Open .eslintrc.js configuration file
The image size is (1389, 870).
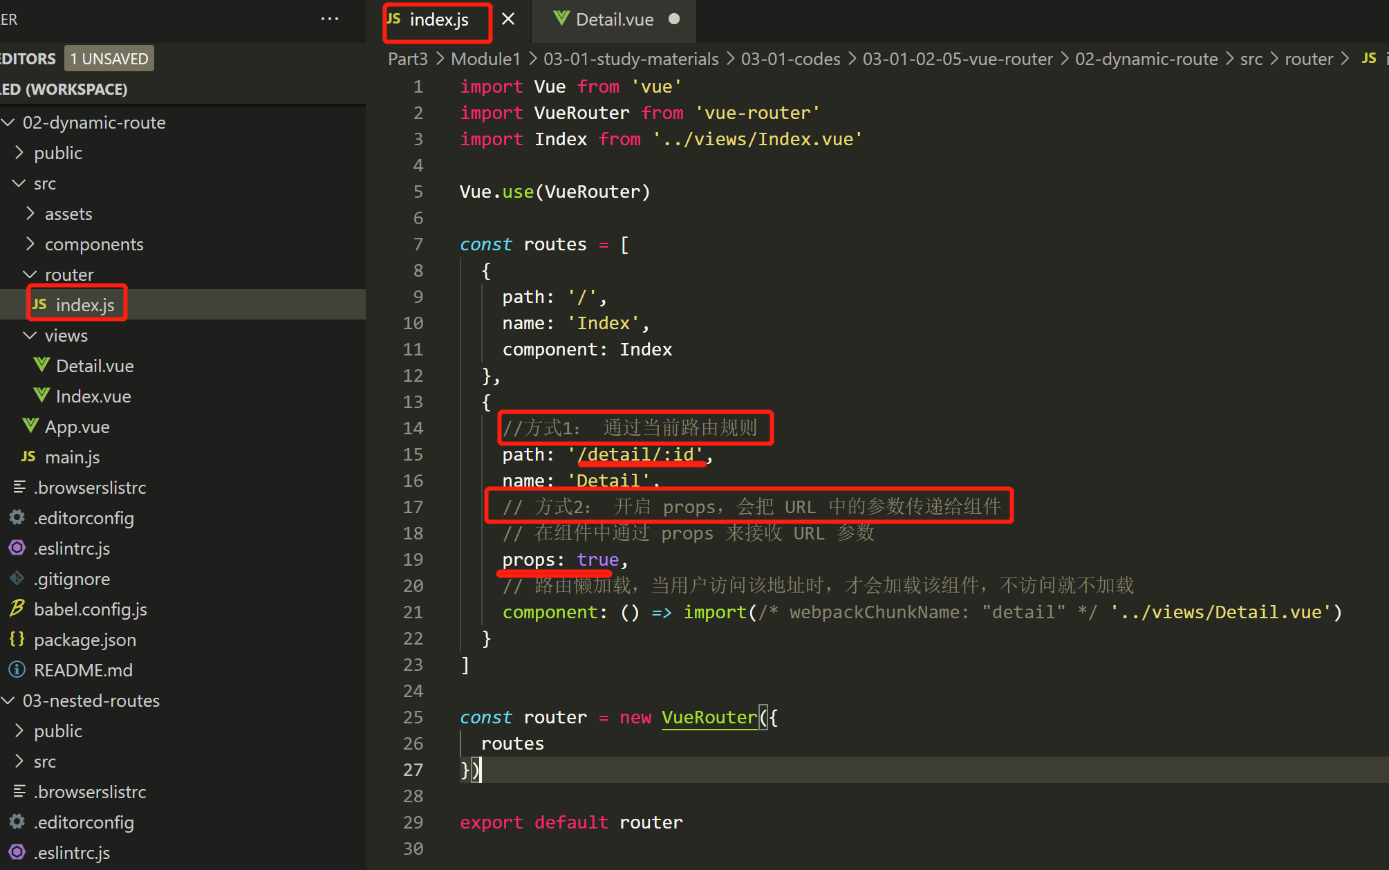click(71, 547)
